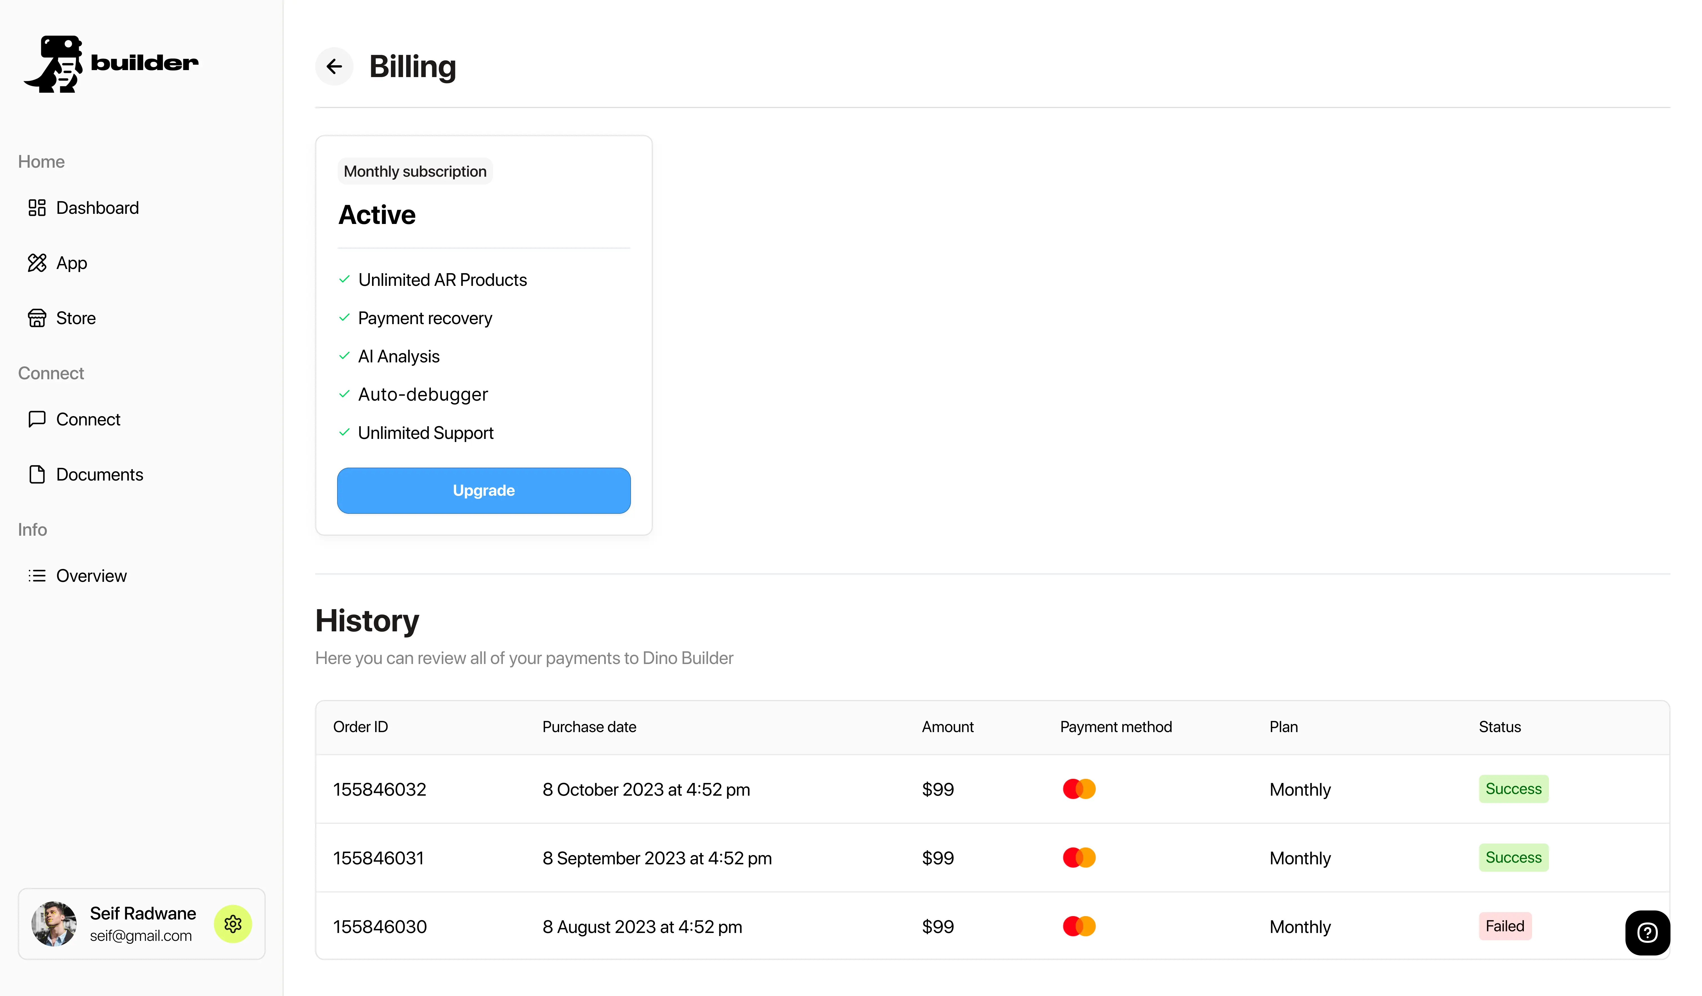The width and height of the screenshot is (1702, 996).
Task: Click the Purchase date column header
Action: coord(589,727)
